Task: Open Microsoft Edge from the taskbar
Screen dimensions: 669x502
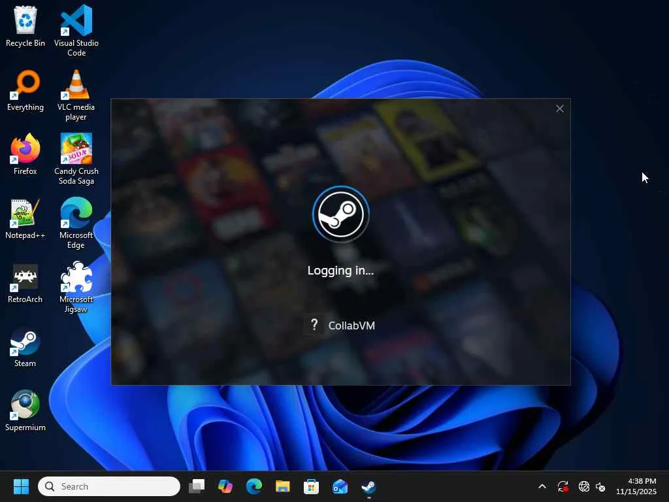Action: tap(254, 486)
